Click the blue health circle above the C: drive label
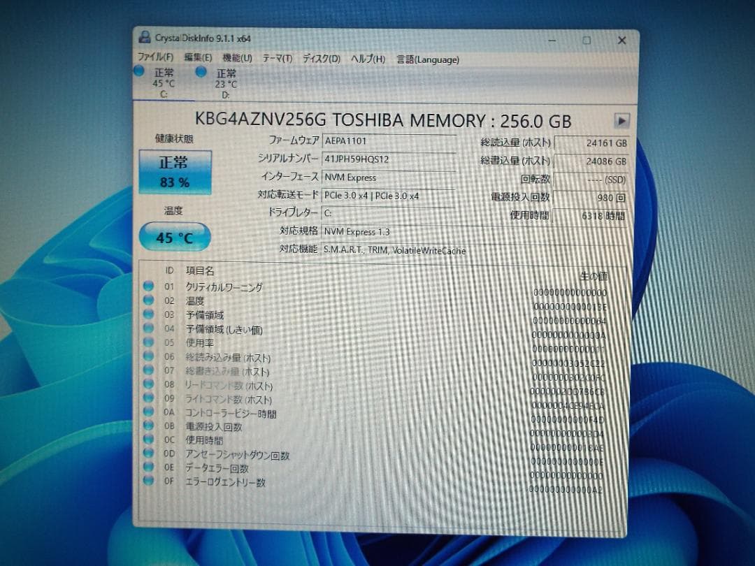The image size is (755, 566). click(138, 72)
